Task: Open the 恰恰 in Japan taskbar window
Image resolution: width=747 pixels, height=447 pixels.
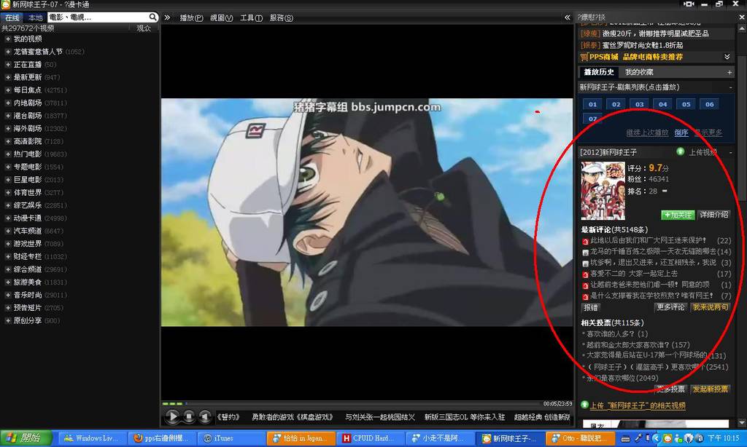Action: [x=300, y=438]
